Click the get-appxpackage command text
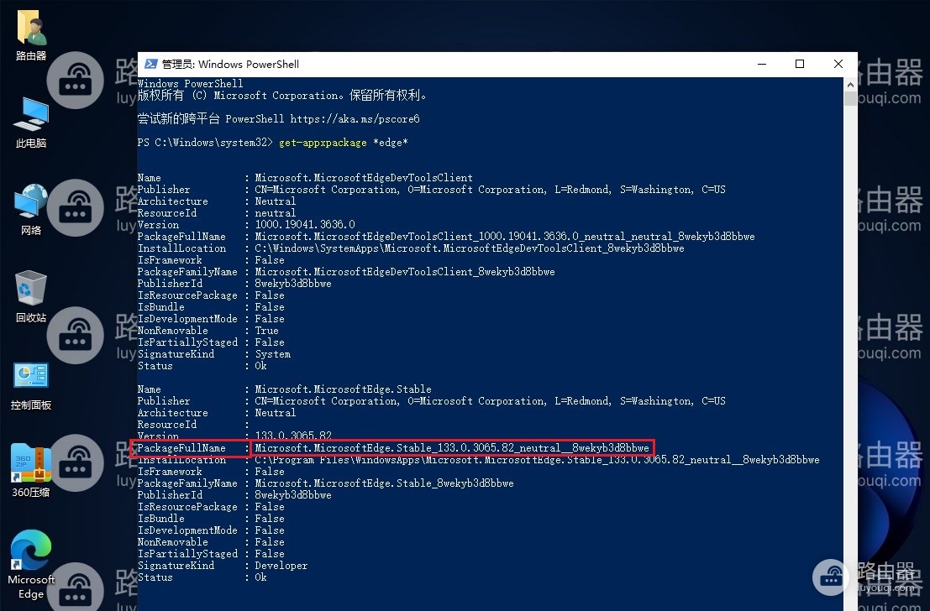The width and height of the screenshot is (930, 611). tap(323, 143)
